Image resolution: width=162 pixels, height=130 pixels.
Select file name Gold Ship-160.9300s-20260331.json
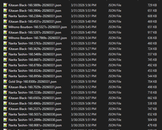click(33, 82)
